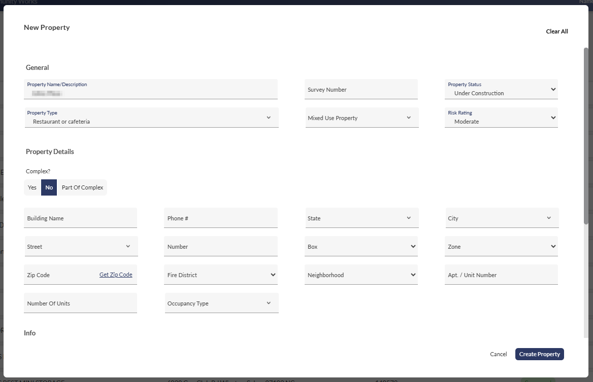This screenshot has width=593, height=382.
Task: Click the dialog's vertical scrollbar
Action: click(x=586, y=137)
